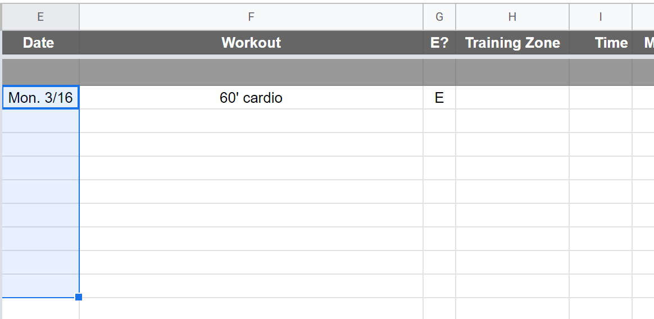
Task: Select highlighted cell below Mon. 3/16
Action: pos(40,121)
